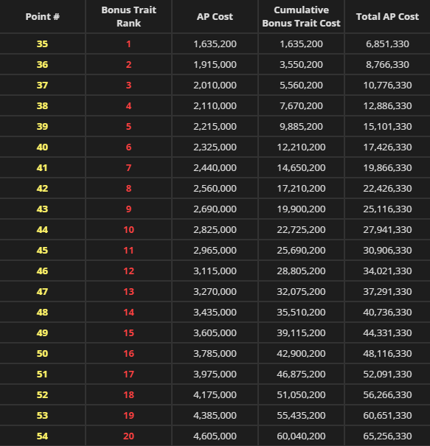Screen dimensions: 430x446
Task: Click cumulative cost 35,510,200
Action: [301, 313]
